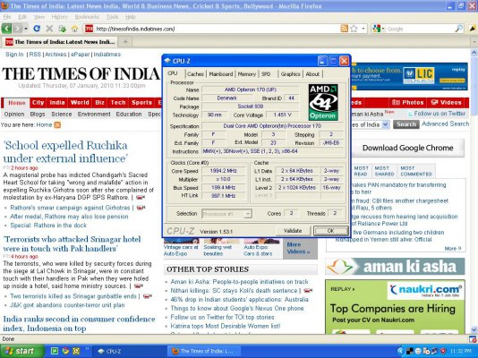Screen dimensions: 478x358
Task: Select the Tech navigation item
Action: tap(118, 103)
